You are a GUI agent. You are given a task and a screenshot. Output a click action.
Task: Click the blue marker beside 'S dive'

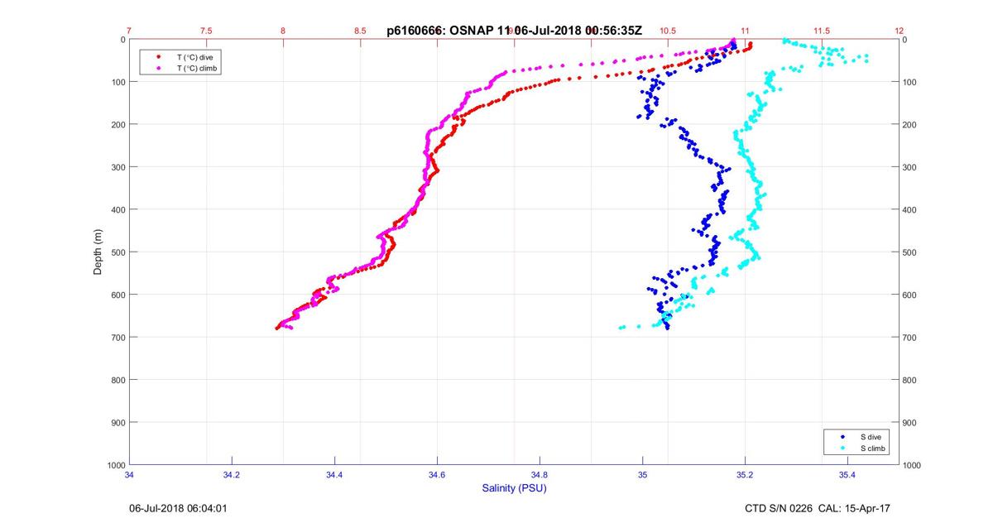(x=842, y=437)
